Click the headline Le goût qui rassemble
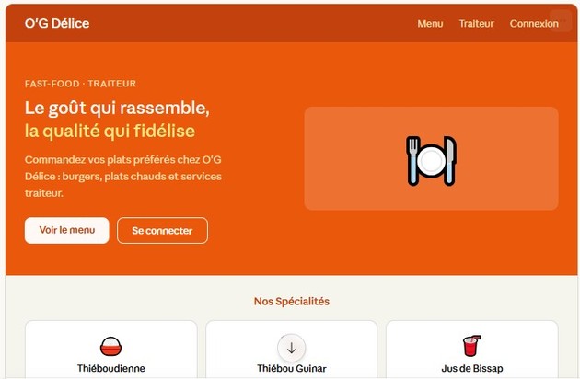This screenshot has width=580, height=379. click(117, 109)
